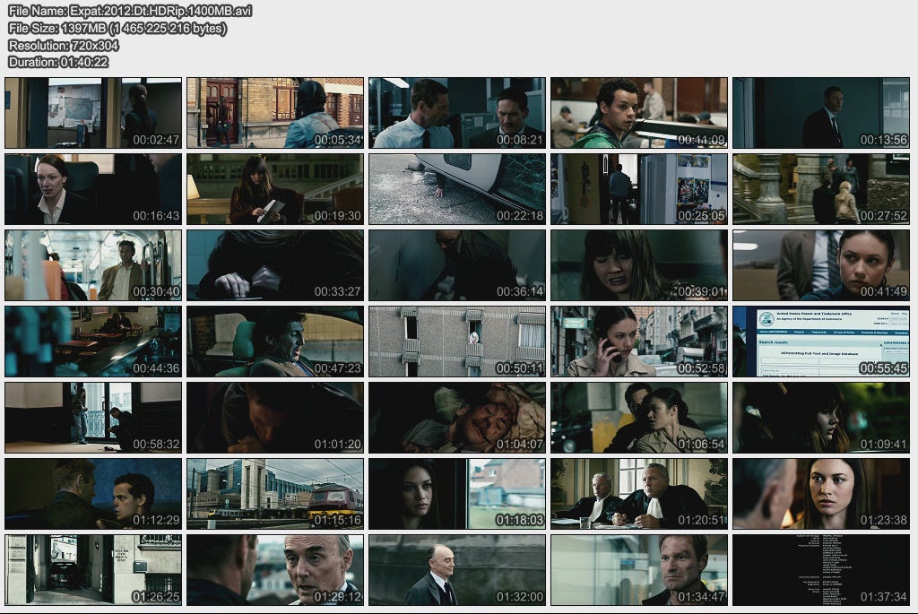Viewport: 918px width, 614px height.
Task: Open the staircase frame at 00:27:52
Action: (x=821, y=189)
